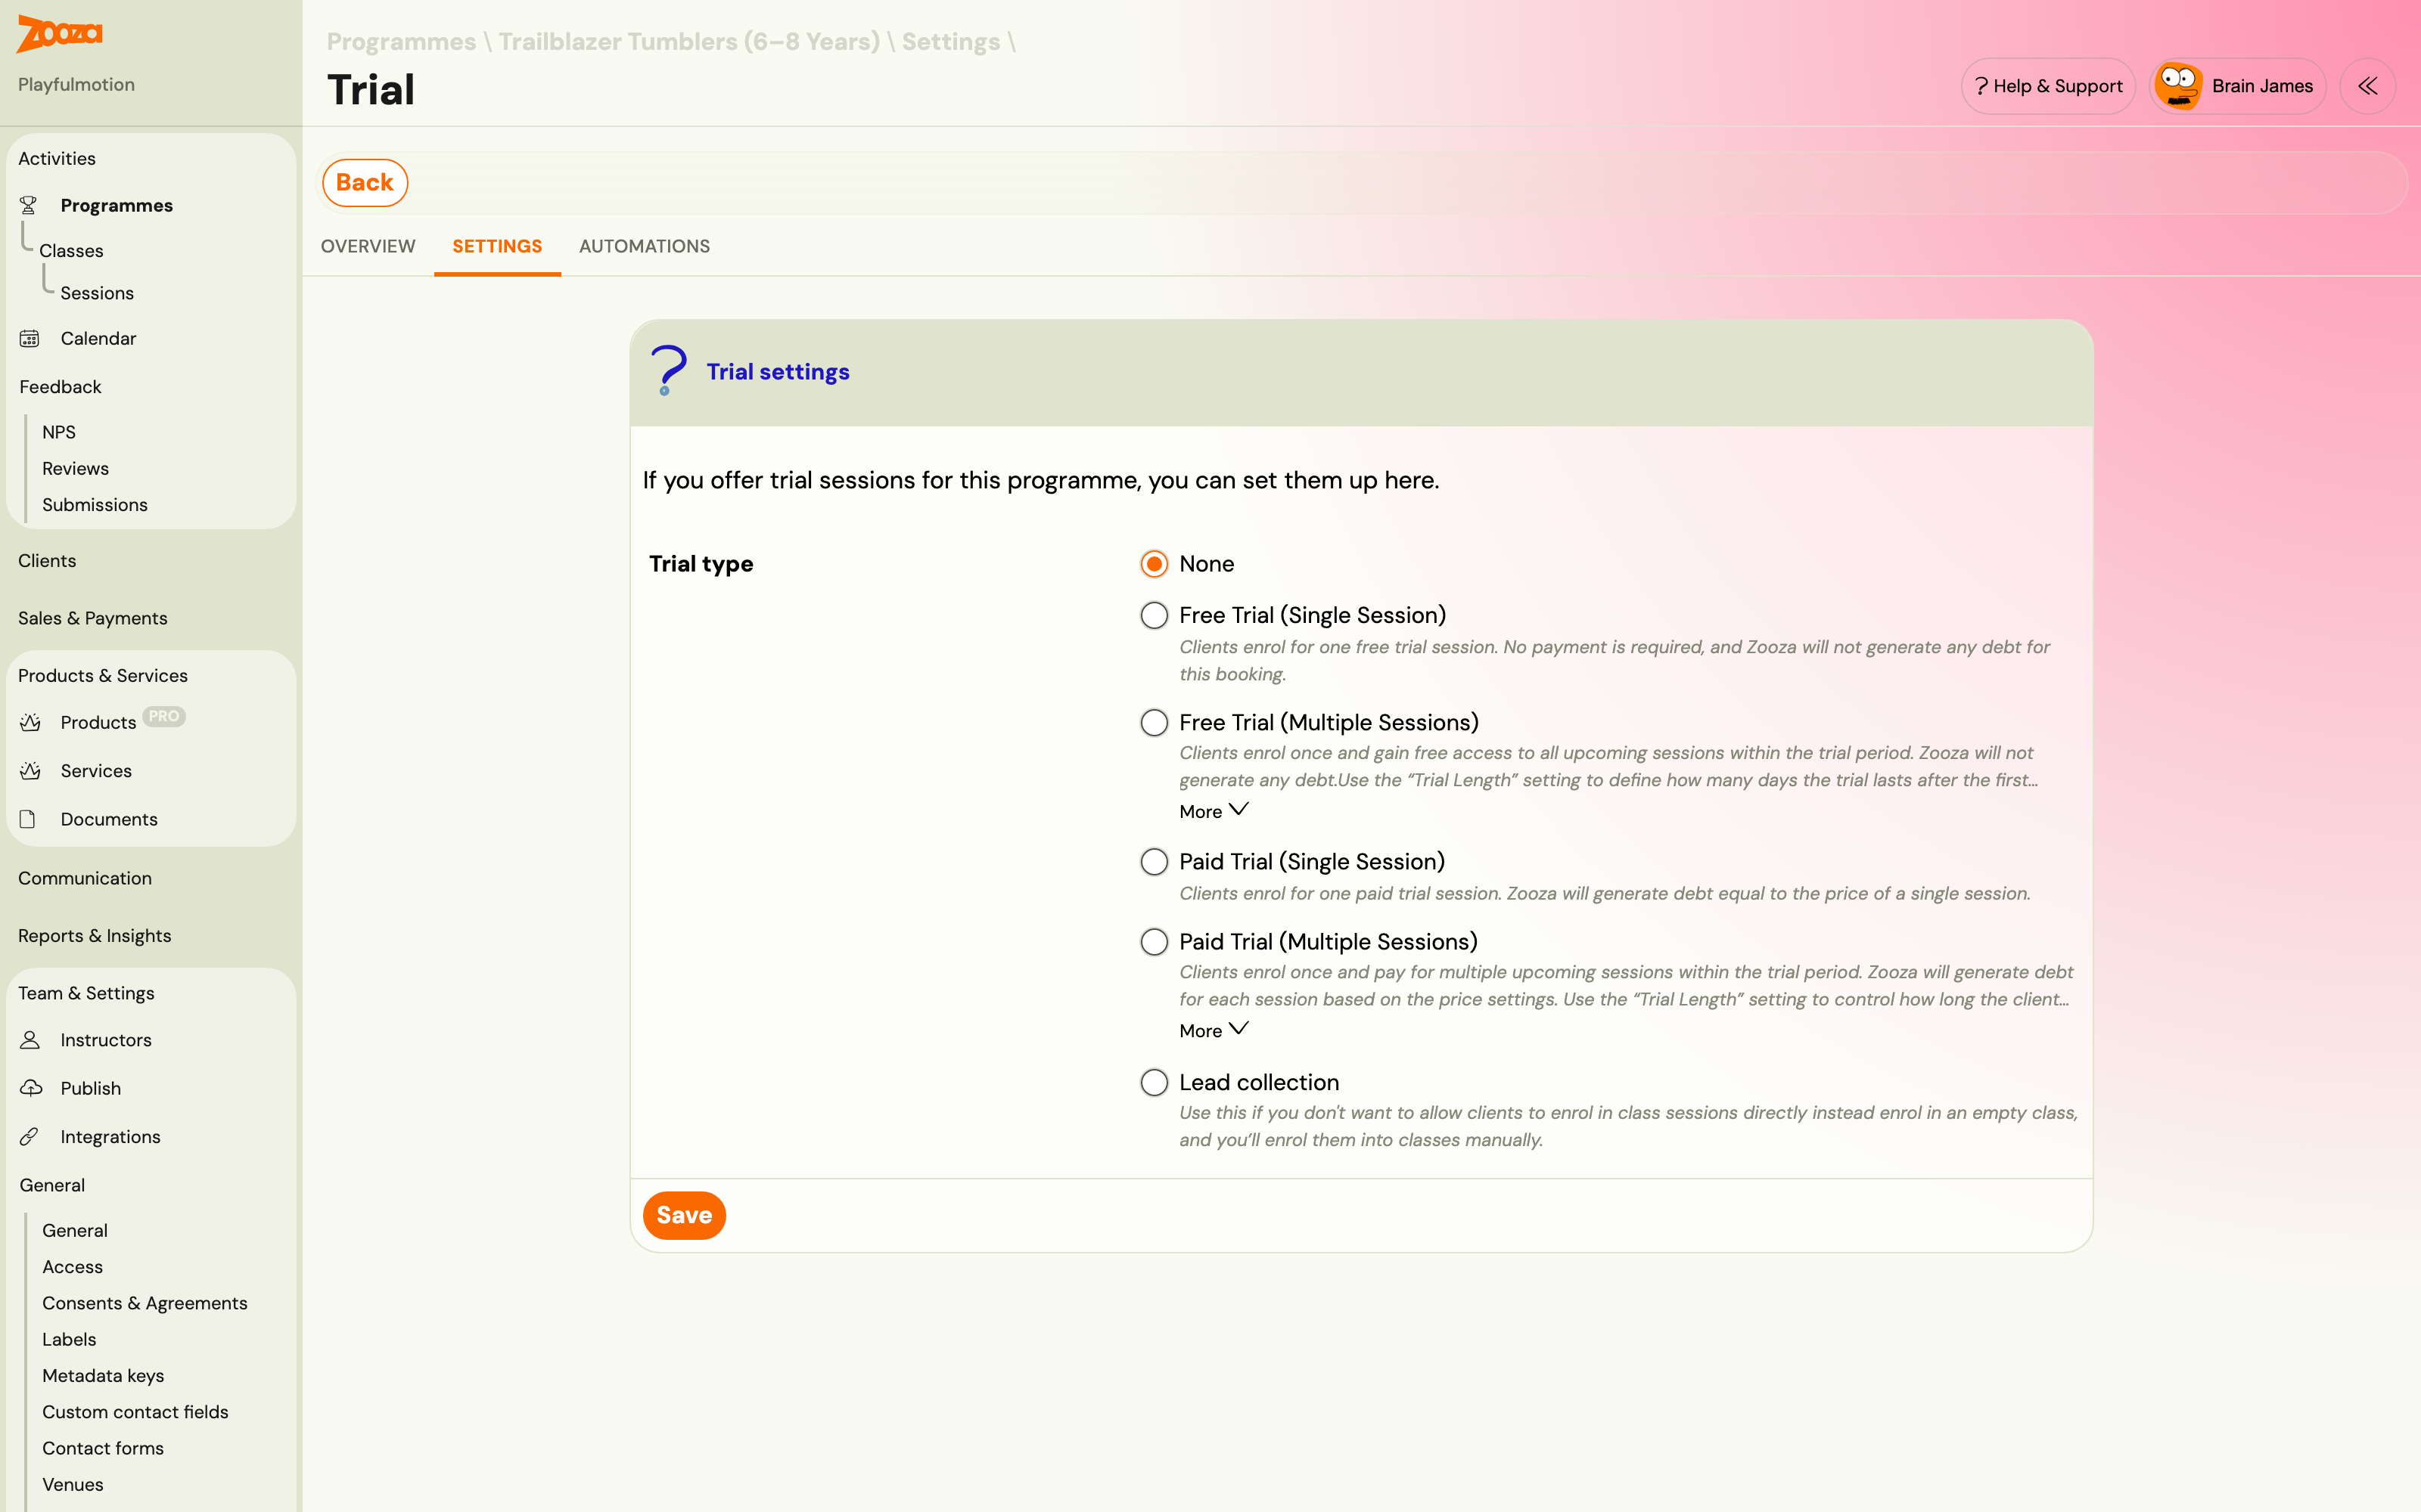Screen dimensions: 2421x1512
Task: Open Help & Support
Action: coord(2048,86)
